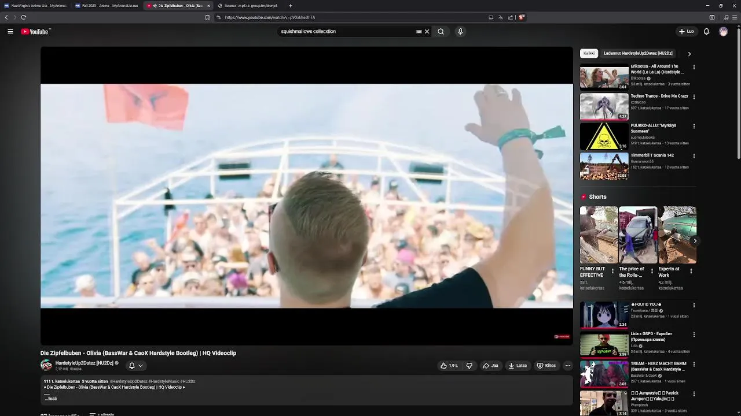
Task: Open the HardstyleUp2Datez [HU2Dz] channel name link
Action: 84,363
